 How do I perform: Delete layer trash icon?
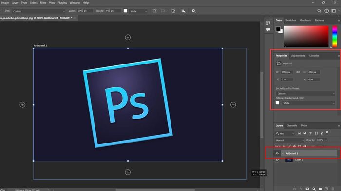click(x=333, y=189)
